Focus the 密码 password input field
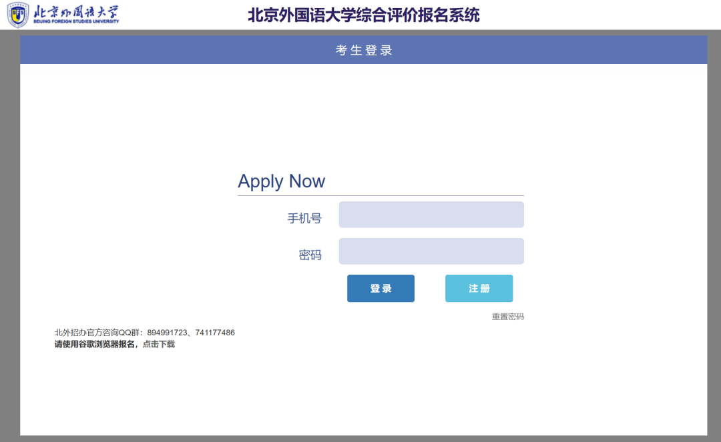721x442 pixels. click(431, 251)
